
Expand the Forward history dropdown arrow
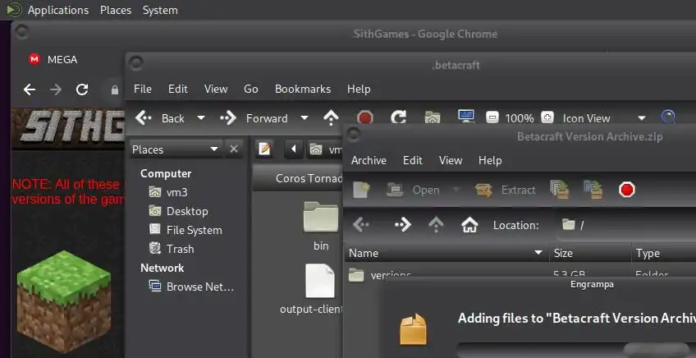[304, 118]
